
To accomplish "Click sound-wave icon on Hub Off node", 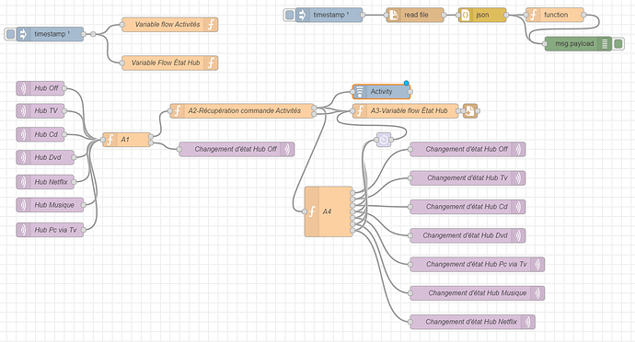I will pos(24,88).
